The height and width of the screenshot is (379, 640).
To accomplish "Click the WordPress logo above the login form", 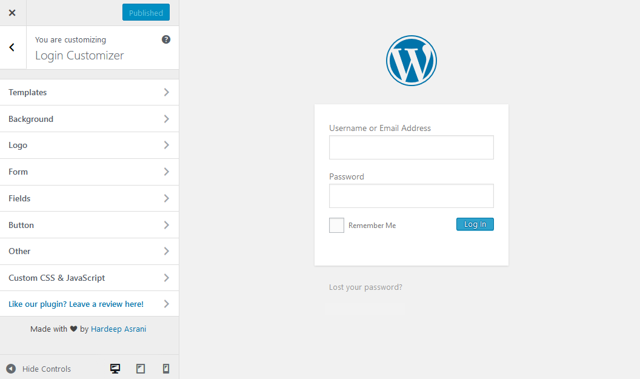I will (411, 61).
